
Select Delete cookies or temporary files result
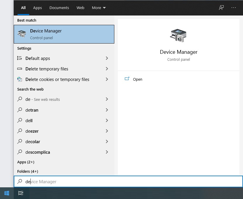point(64,79)
